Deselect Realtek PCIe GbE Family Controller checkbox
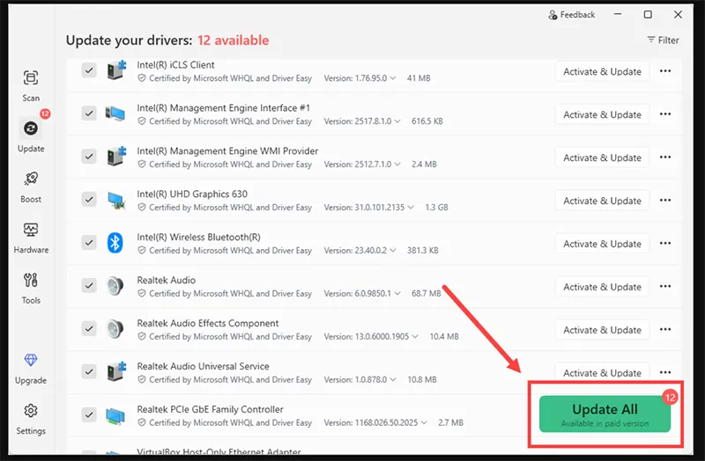Viewport: 705px width, 461px height. coord(89,415)
